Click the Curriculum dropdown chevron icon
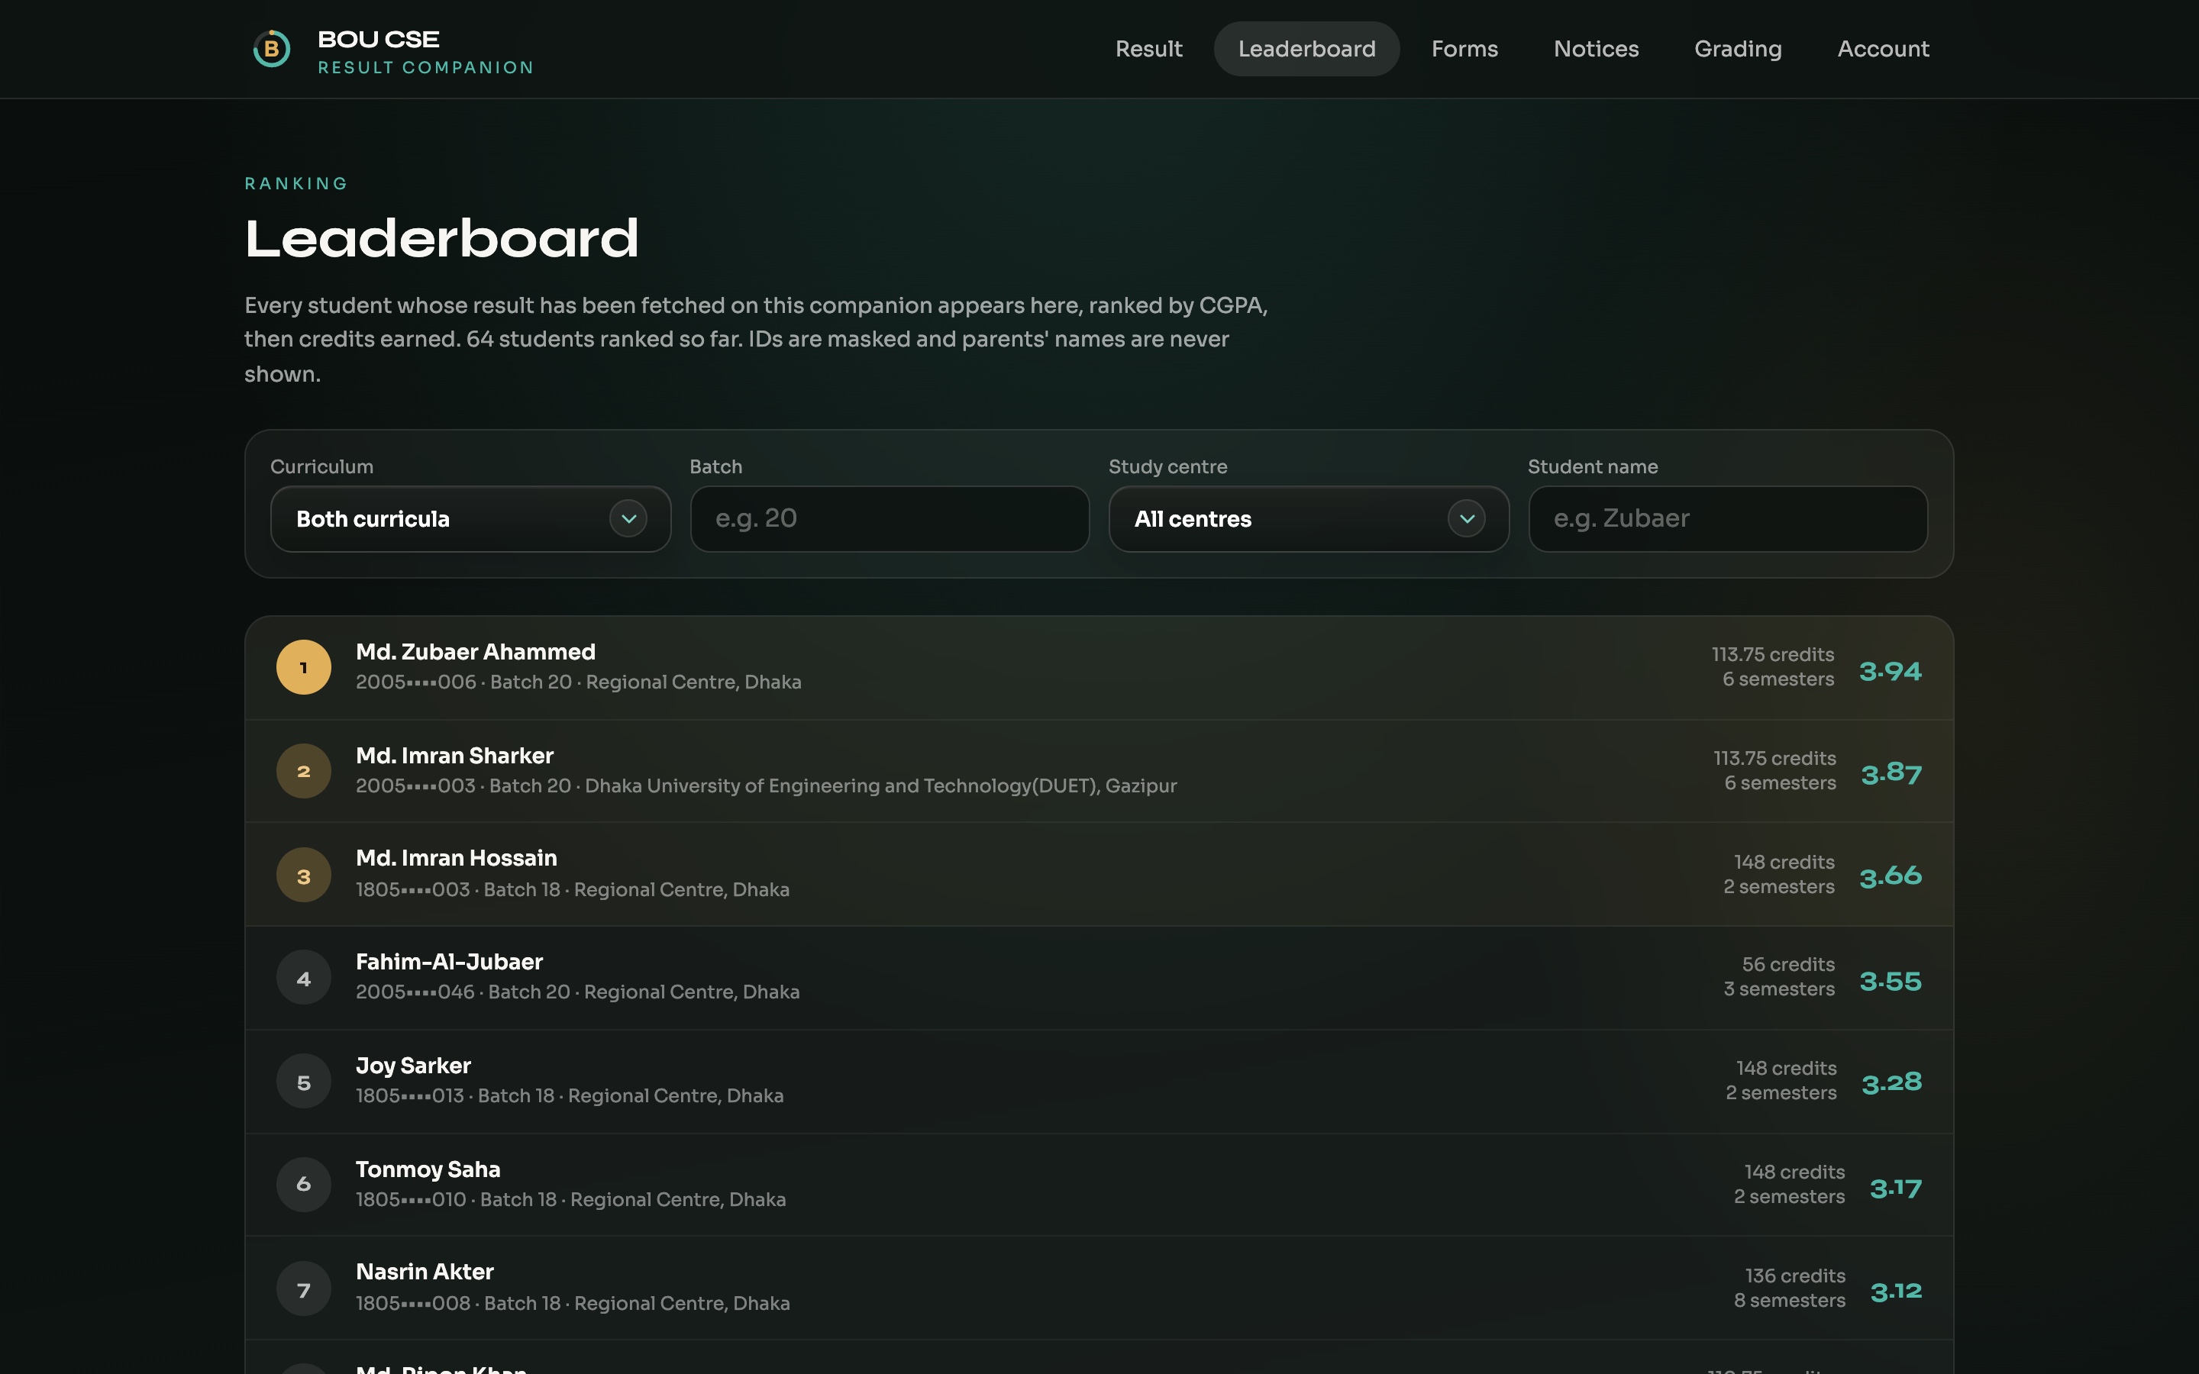 [x=628, y=519]
